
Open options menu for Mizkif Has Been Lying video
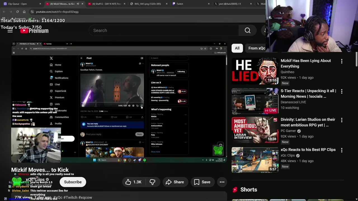tap(342, 61)
